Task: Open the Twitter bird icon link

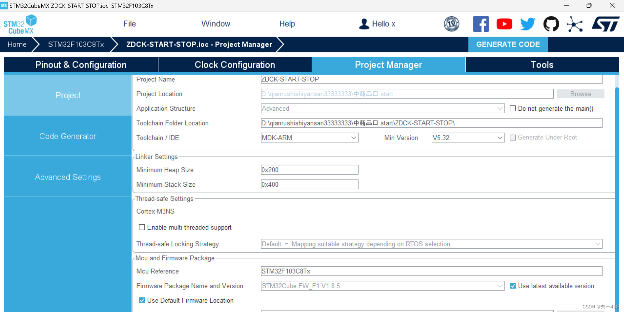Action: pyautogui.click(x=528, y=24)
